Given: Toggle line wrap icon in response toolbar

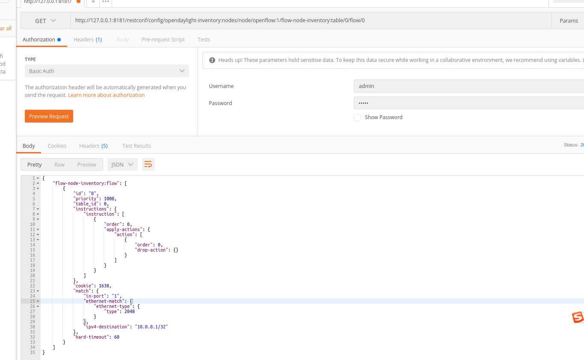Looking at the screenshot, I should click(x=148, y=164).
